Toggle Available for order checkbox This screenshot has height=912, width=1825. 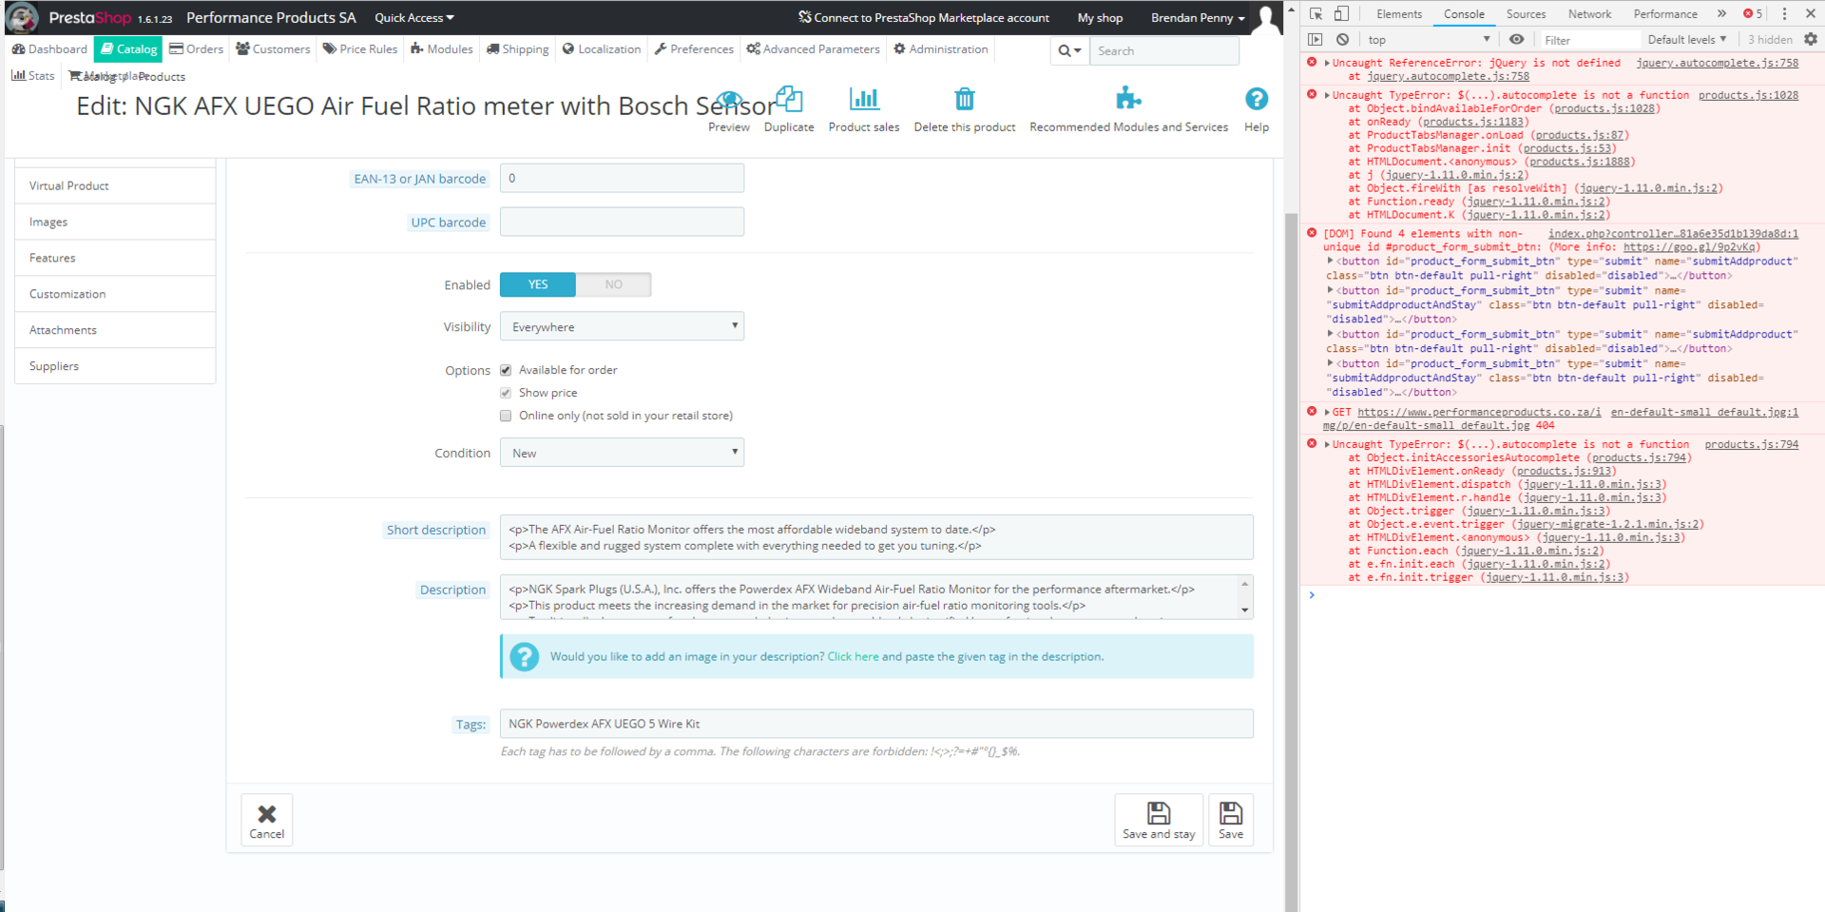pyautogui.click(x=506, y=370)
